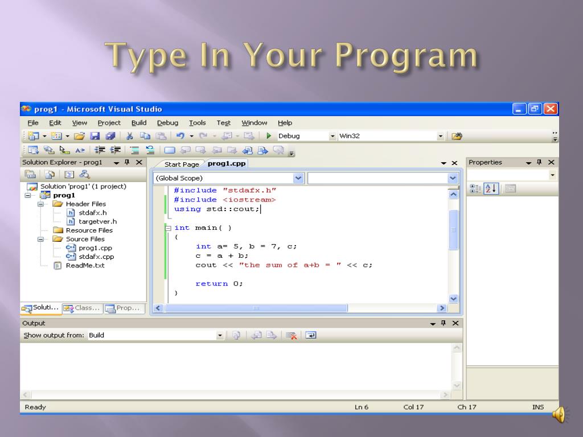Screen dimensions: 583x437
Task: Click View Class Diagram icon in Solution Explorer
Action: tap(85, 174)
